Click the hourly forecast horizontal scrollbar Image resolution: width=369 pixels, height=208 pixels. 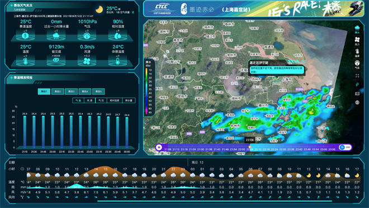point(214,201)
